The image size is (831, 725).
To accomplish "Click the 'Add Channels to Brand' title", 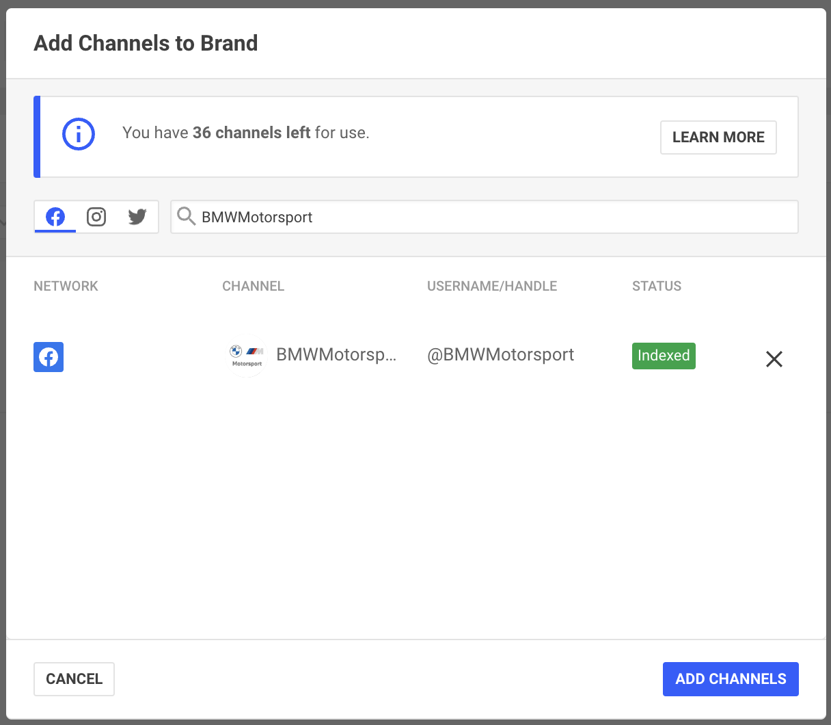I will [x=146, y=43].
